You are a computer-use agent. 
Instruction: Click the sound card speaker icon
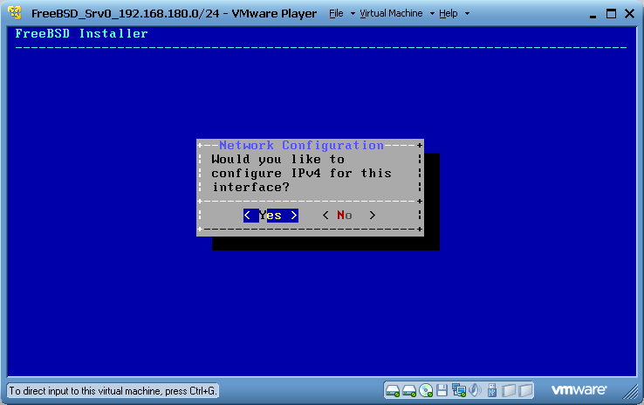[476, 390]
